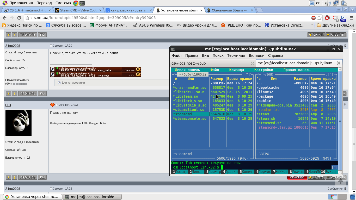The image size is (356, 200).
Task: Open A1ex2008's profile link on the 17:20 post
Action: [x=13, y=46]
